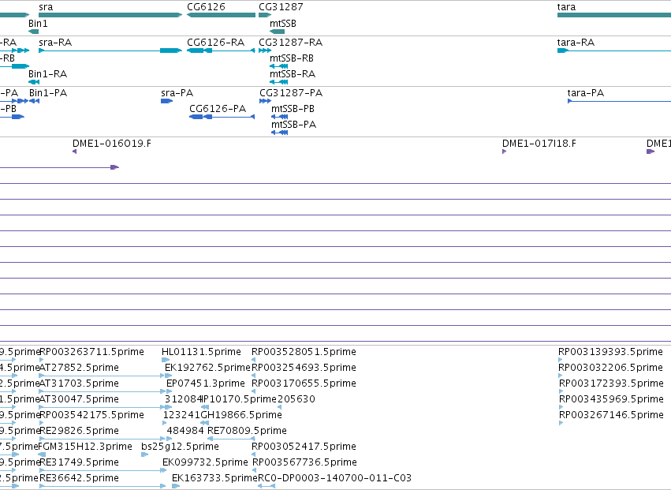Select the CG31287-PA label
This screenshot has width=671, height=490.
(x=291, y=93)
